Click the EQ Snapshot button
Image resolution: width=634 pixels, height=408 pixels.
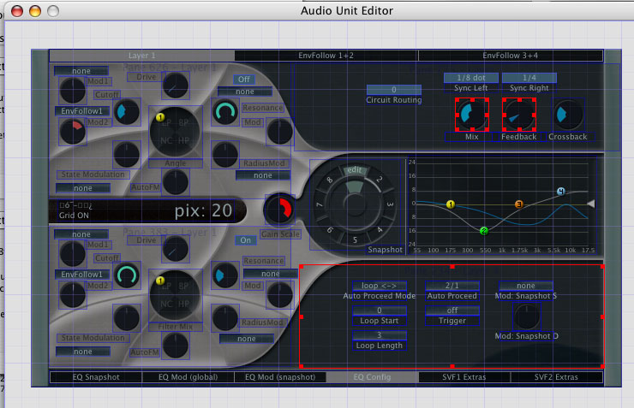click(x=96, y=377)
